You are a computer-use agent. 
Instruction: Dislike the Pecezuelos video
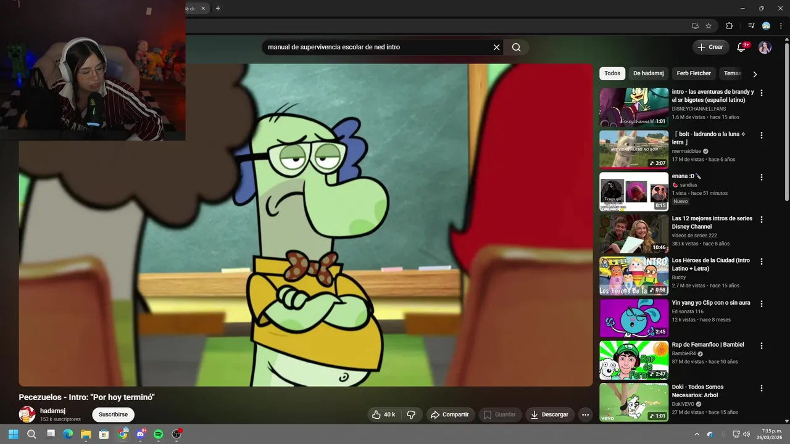pyautogui.click(x=412, y=414)
